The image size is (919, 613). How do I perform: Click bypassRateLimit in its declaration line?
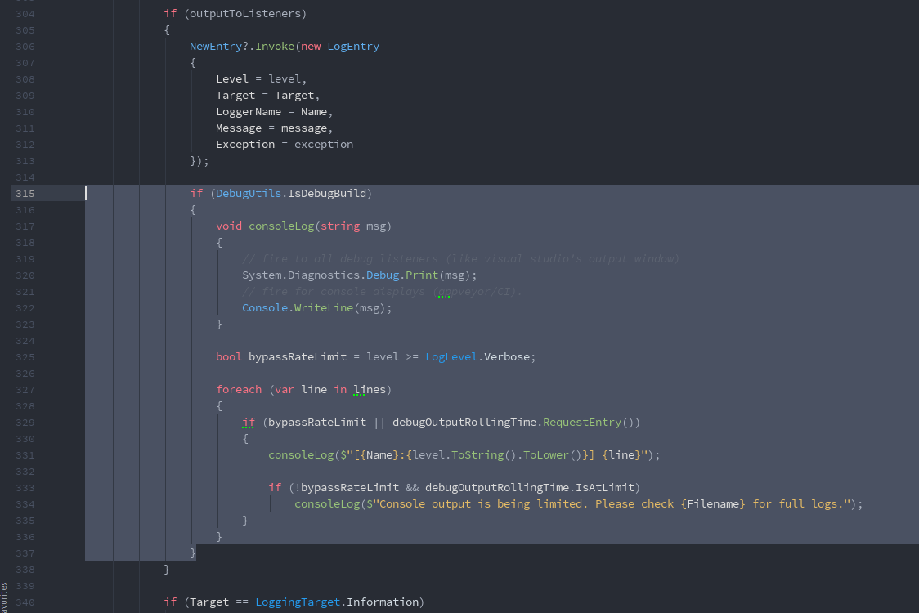297,357
